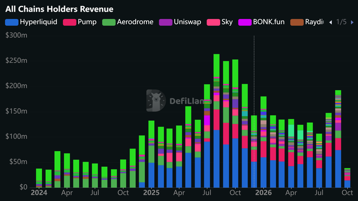Toggle the BONK.fun legend series

tap(262, 22)
